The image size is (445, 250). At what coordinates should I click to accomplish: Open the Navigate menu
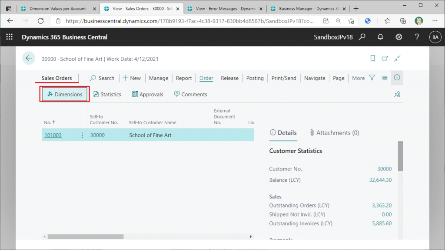315,78
